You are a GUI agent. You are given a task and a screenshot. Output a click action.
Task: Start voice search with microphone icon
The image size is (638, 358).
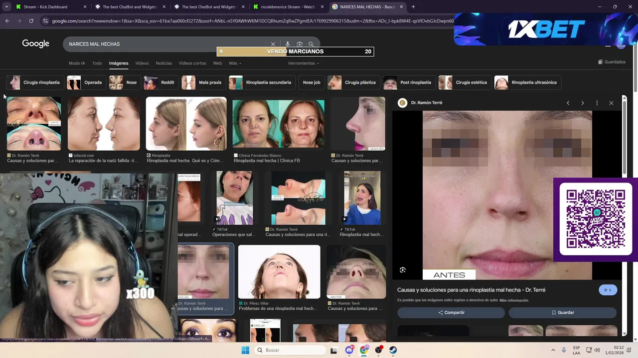288,44
